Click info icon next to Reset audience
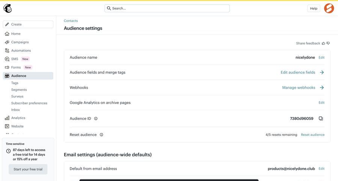This screenshot has width=338, height=181. [101, 135]
